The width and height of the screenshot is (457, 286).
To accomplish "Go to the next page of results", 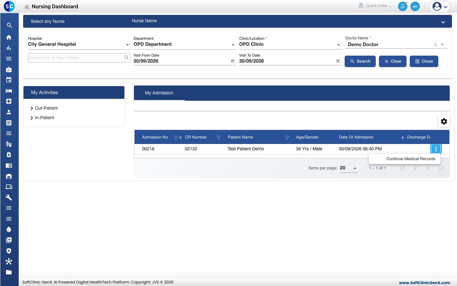I will pos(428,168).
